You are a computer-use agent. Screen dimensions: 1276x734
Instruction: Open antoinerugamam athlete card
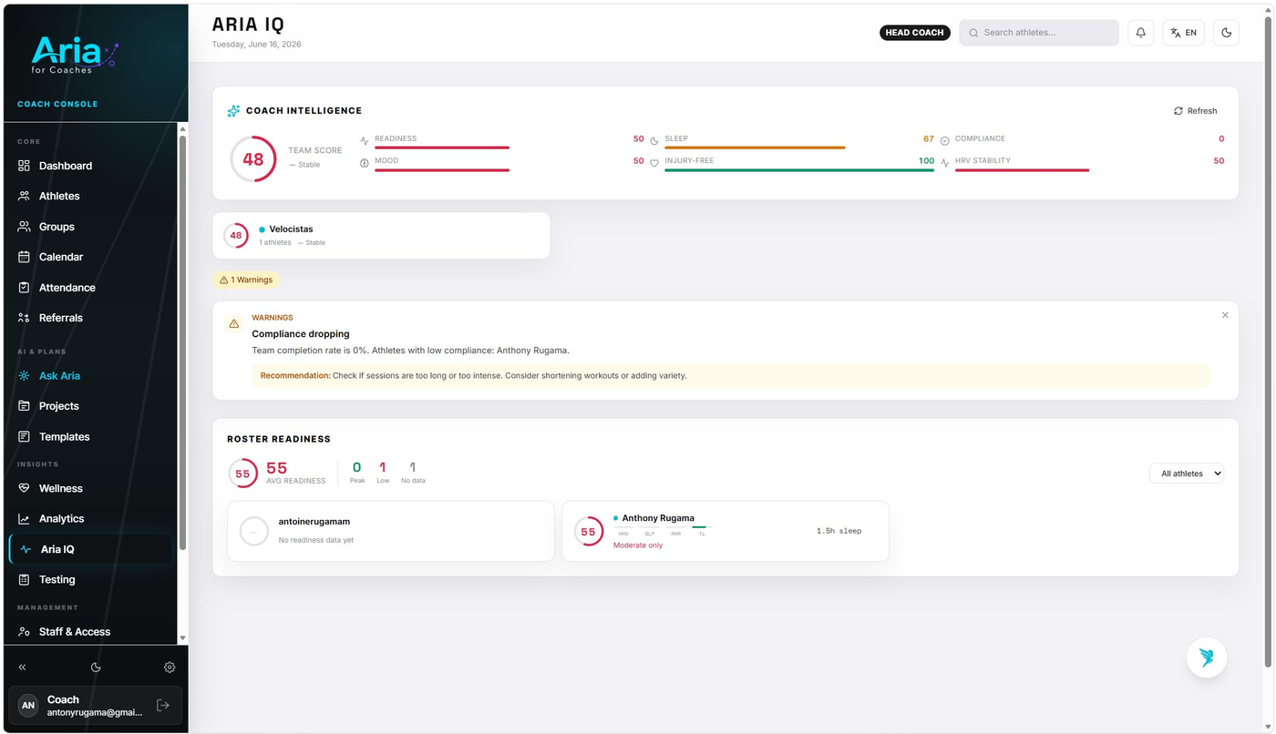pos(391,531)
